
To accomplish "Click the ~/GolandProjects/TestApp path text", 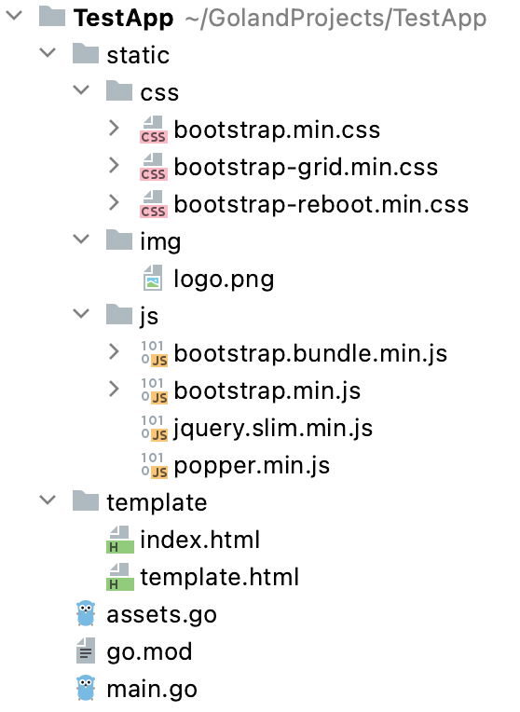I will (336, 18).
